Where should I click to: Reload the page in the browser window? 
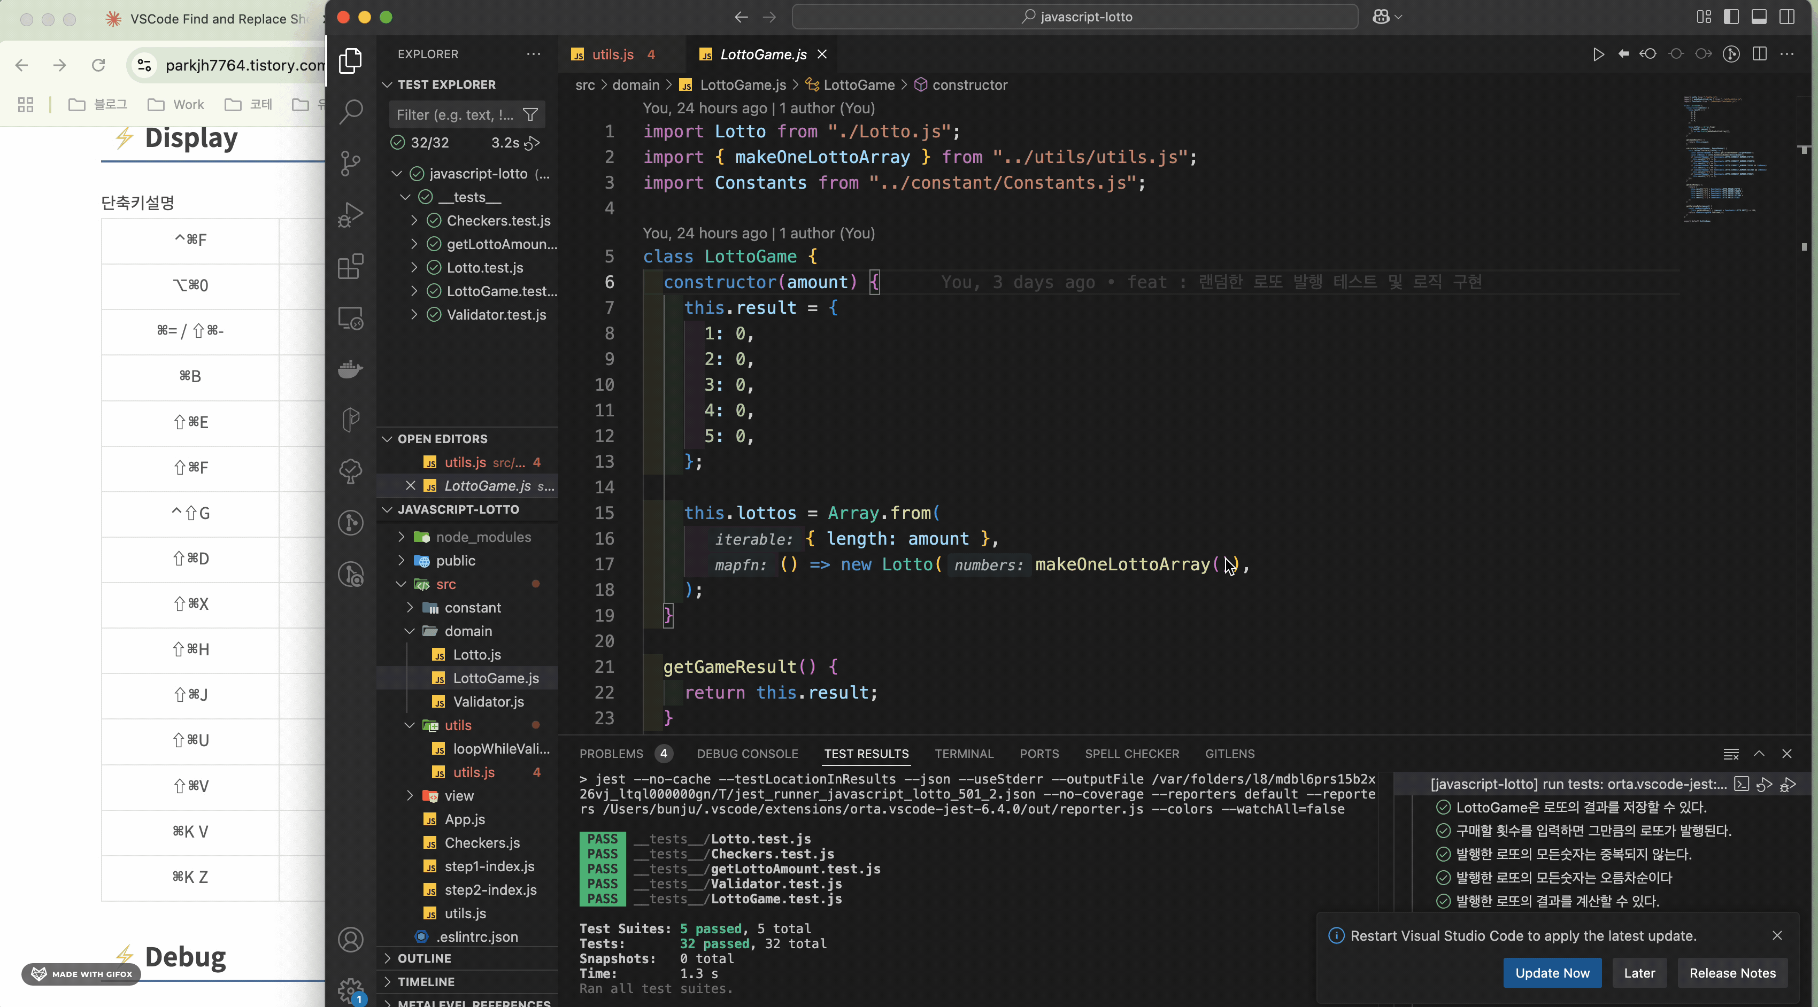pyautogui.click(x=98, y=66)
